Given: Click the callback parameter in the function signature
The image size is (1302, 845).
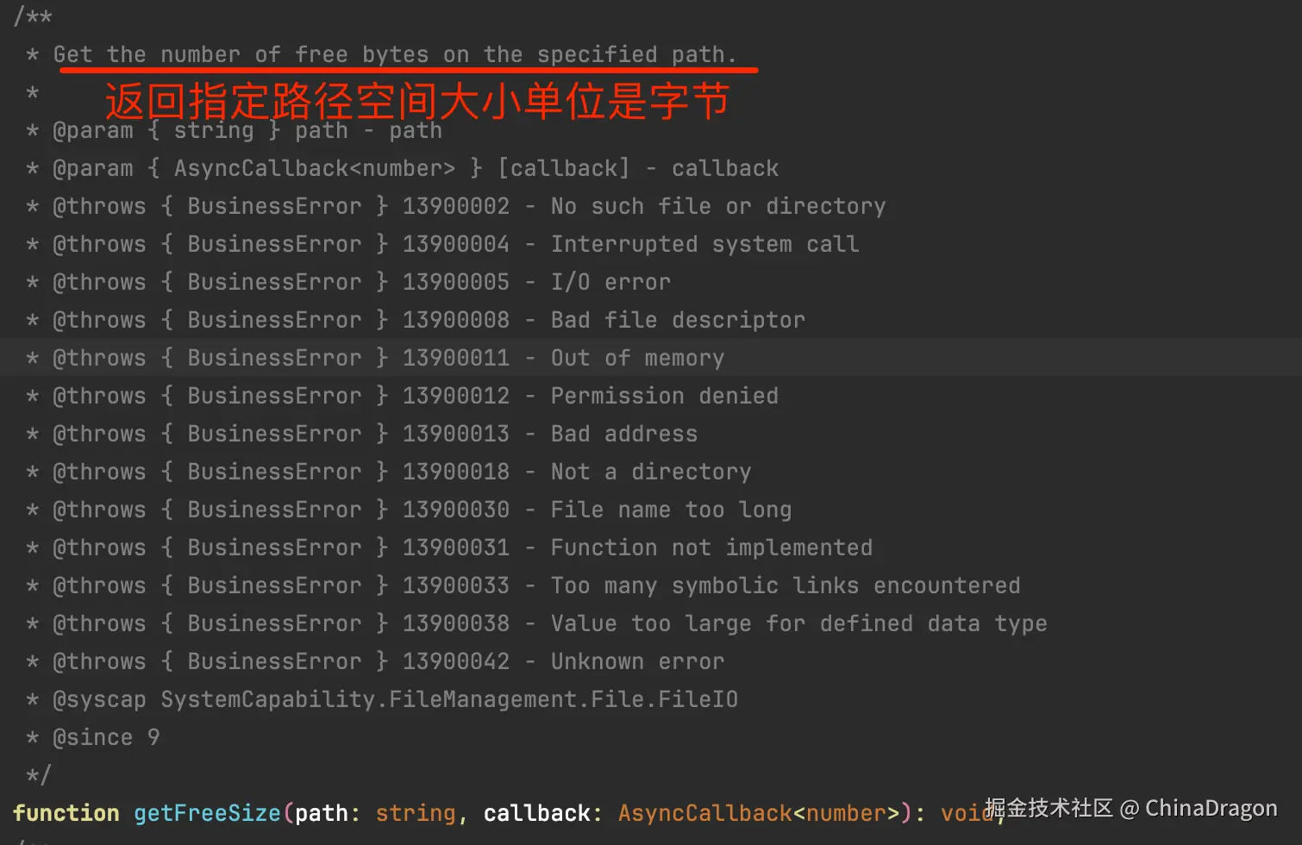Looking at the screenshot, I should (537, 813).
